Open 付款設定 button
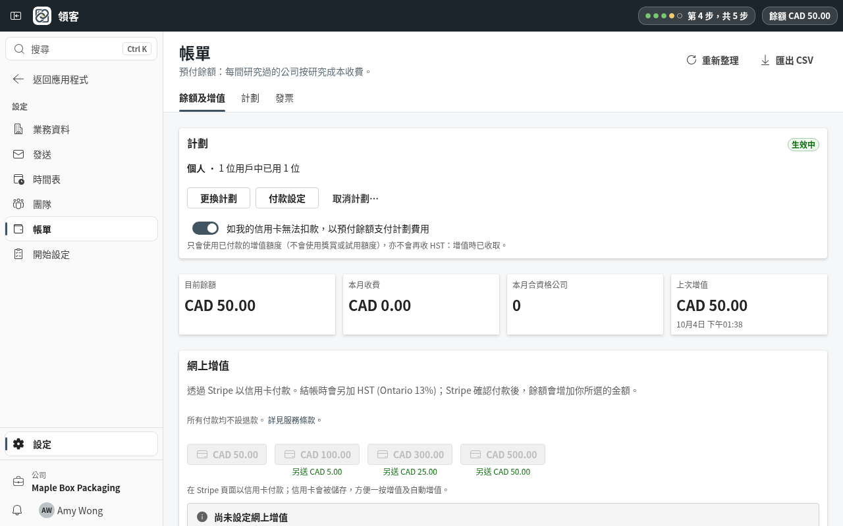This screenshot has height=526, width=843. [x=287, y=199]
